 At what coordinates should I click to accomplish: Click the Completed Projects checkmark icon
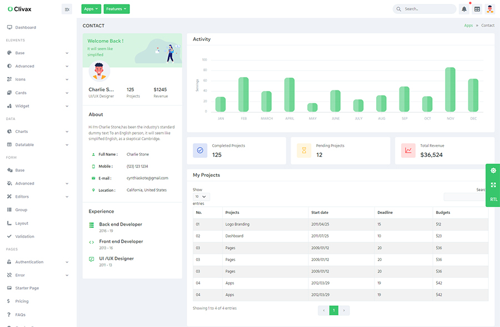pyautogui.click(x=200, y=150)
